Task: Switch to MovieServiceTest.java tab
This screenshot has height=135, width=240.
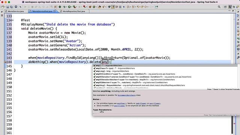Action: 42,11
